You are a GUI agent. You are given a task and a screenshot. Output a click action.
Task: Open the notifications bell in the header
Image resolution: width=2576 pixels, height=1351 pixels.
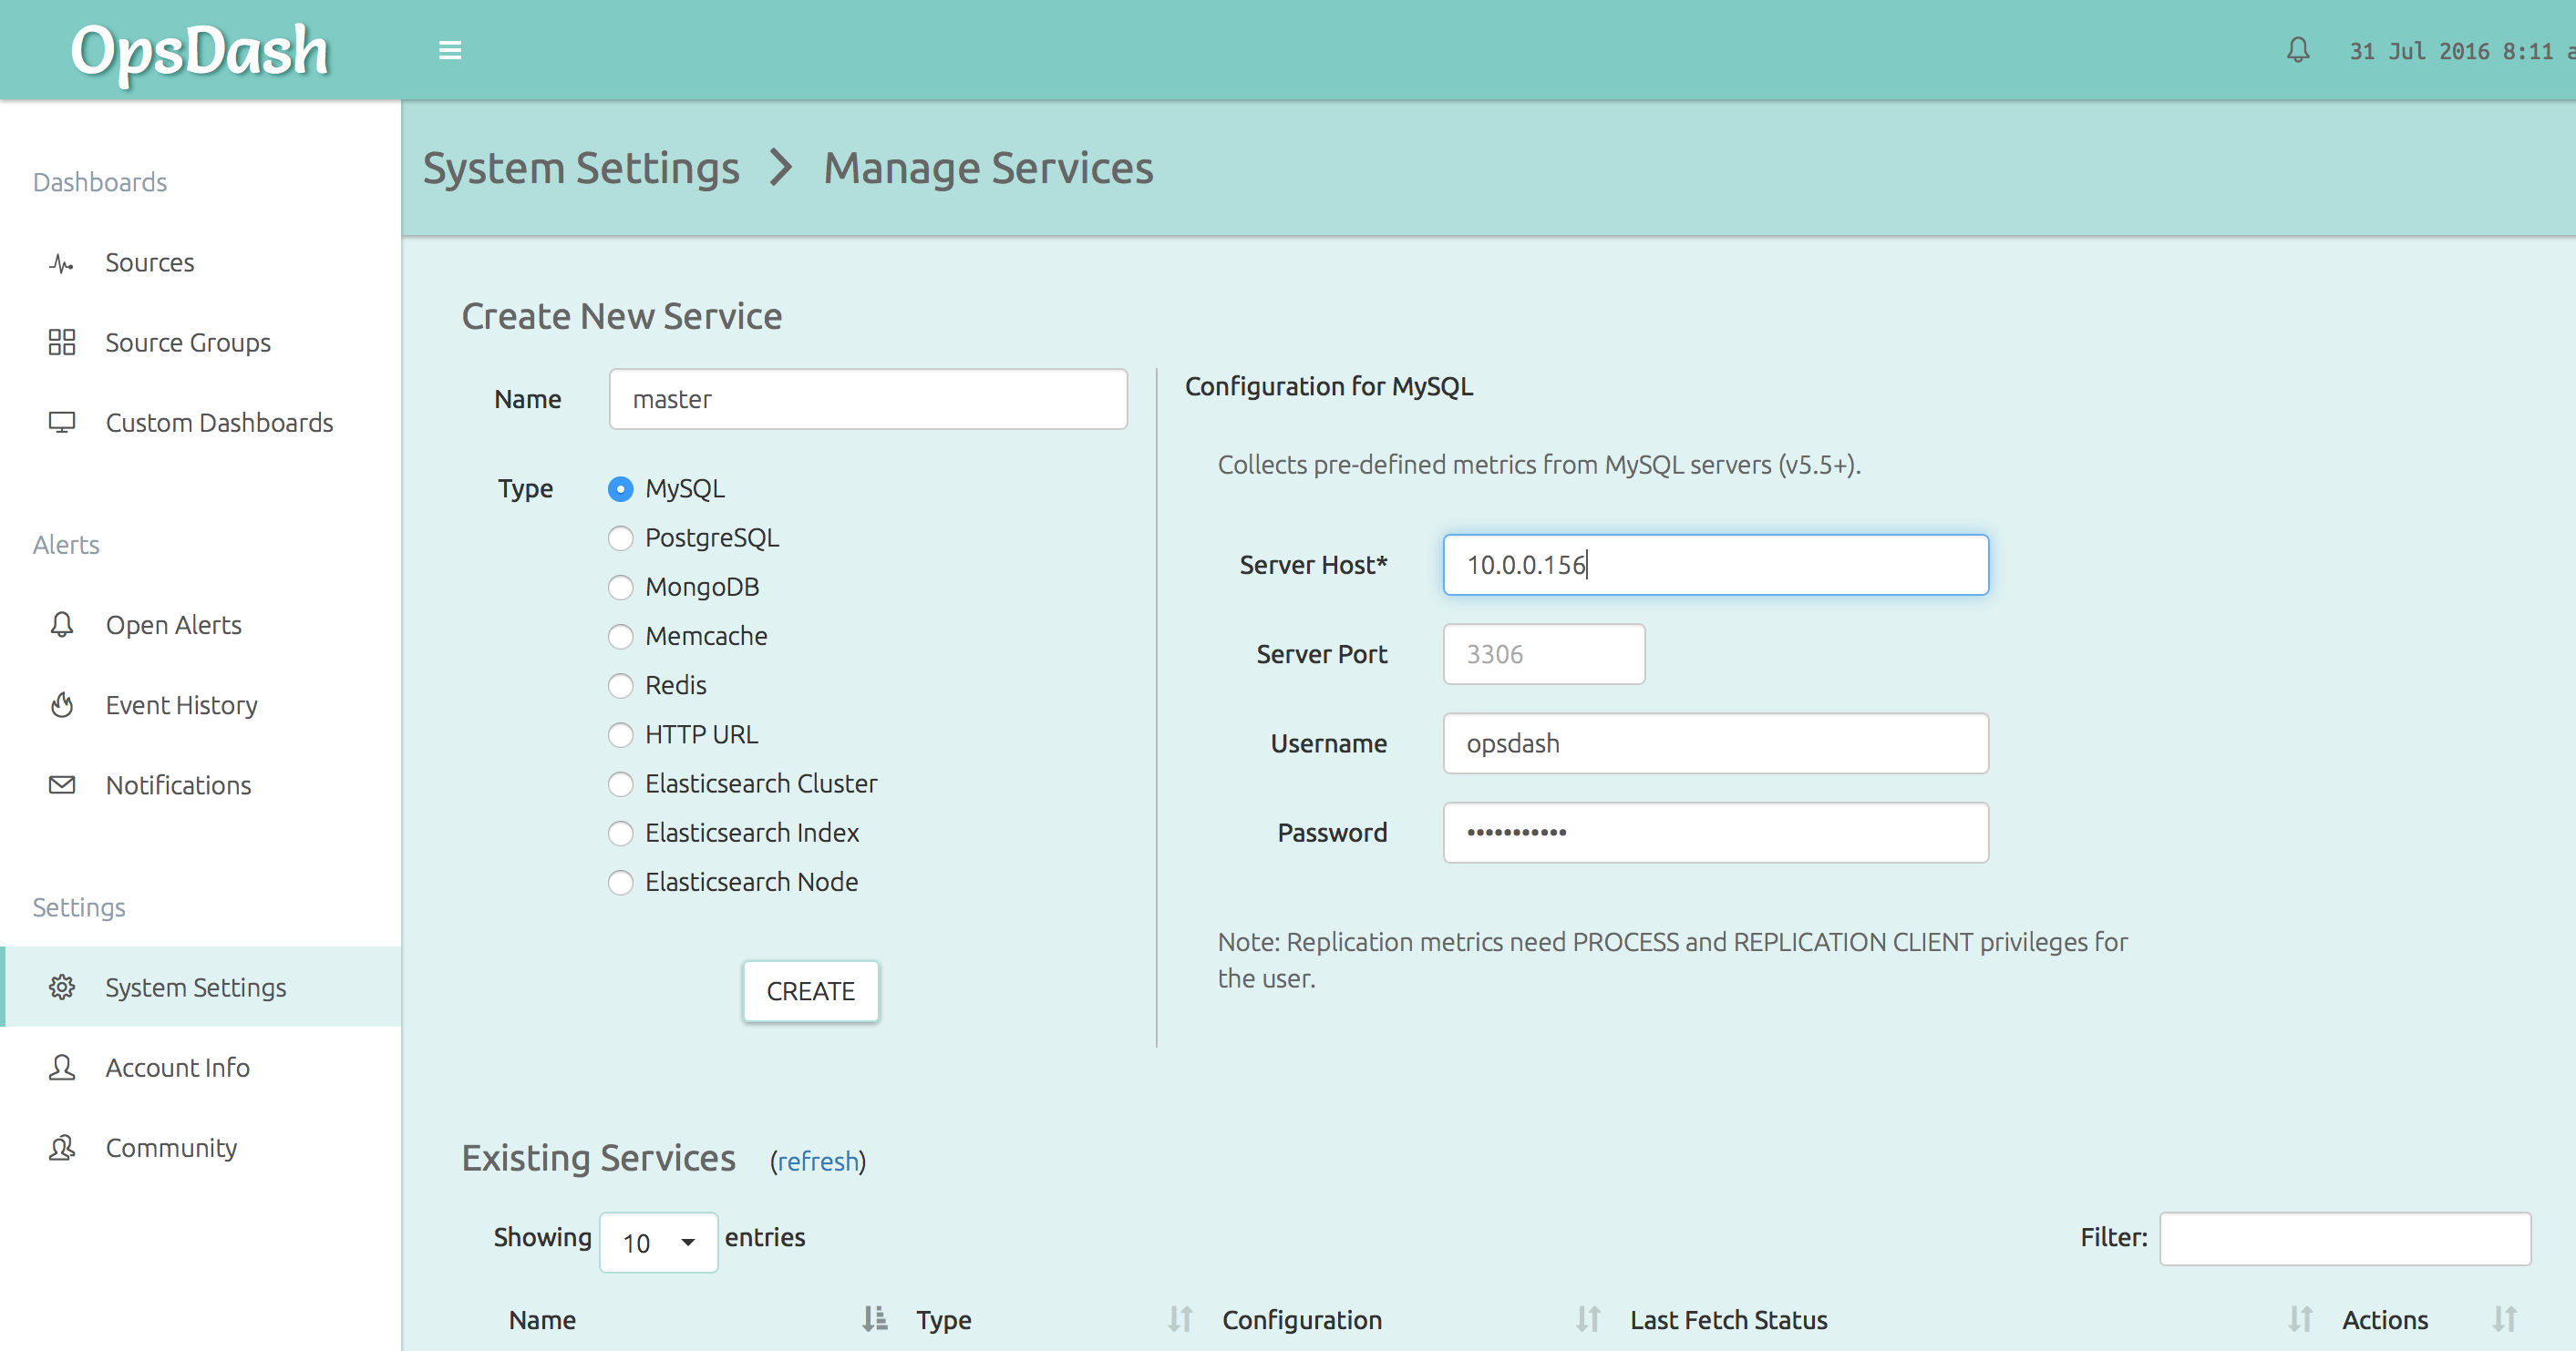pos(2298,50)
